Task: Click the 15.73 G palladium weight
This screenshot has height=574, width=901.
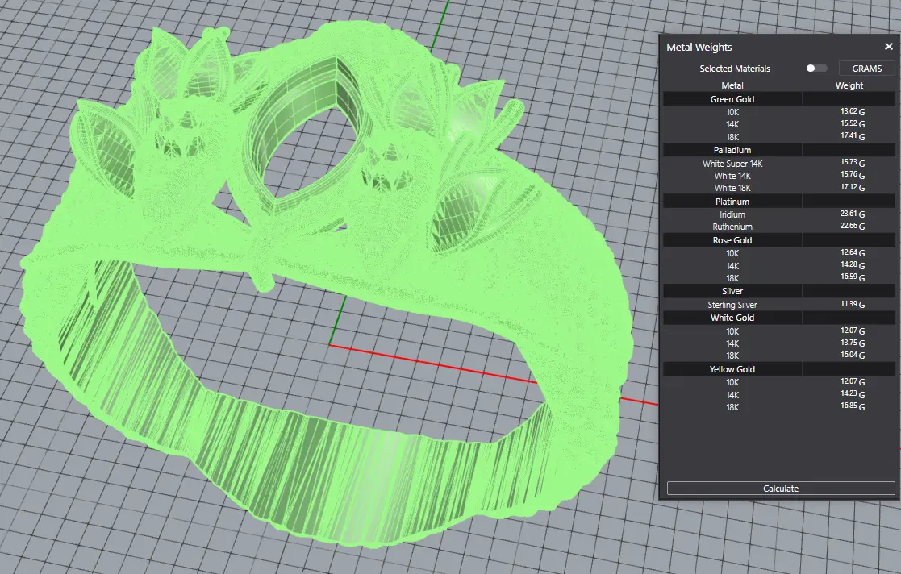Action: [x=853, y=163]
